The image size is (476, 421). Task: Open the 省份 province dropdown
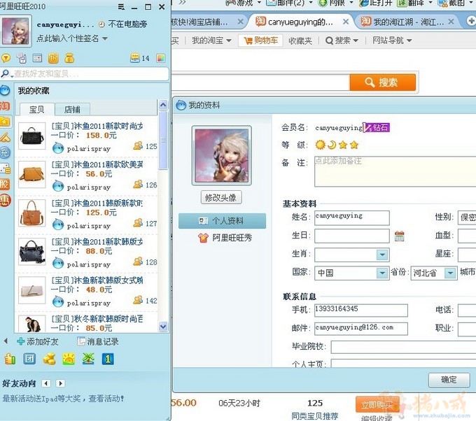pos(451,273)
